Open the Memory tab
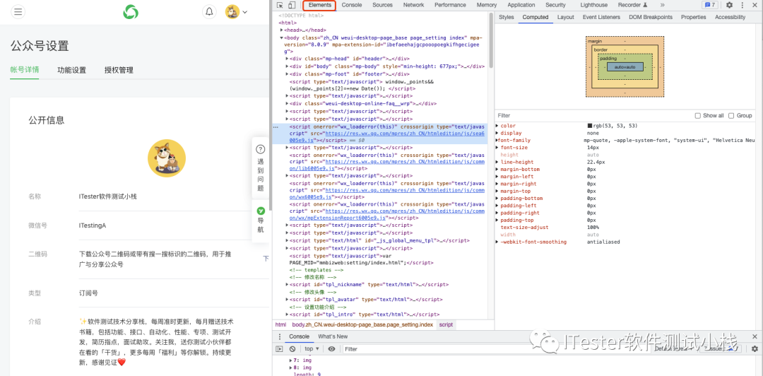Viewport: 763px width, 376px height. (487, 5)
